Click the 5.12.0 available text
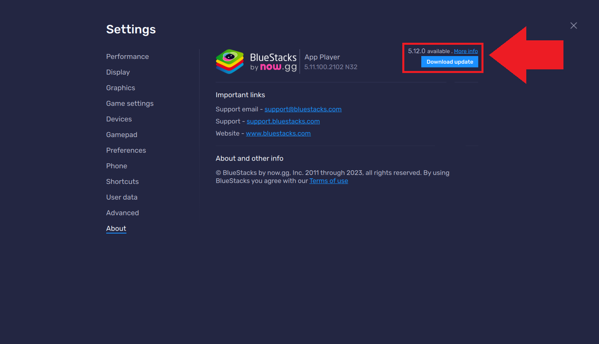Viewport: 599px width, 344px height. click(429, 51)
